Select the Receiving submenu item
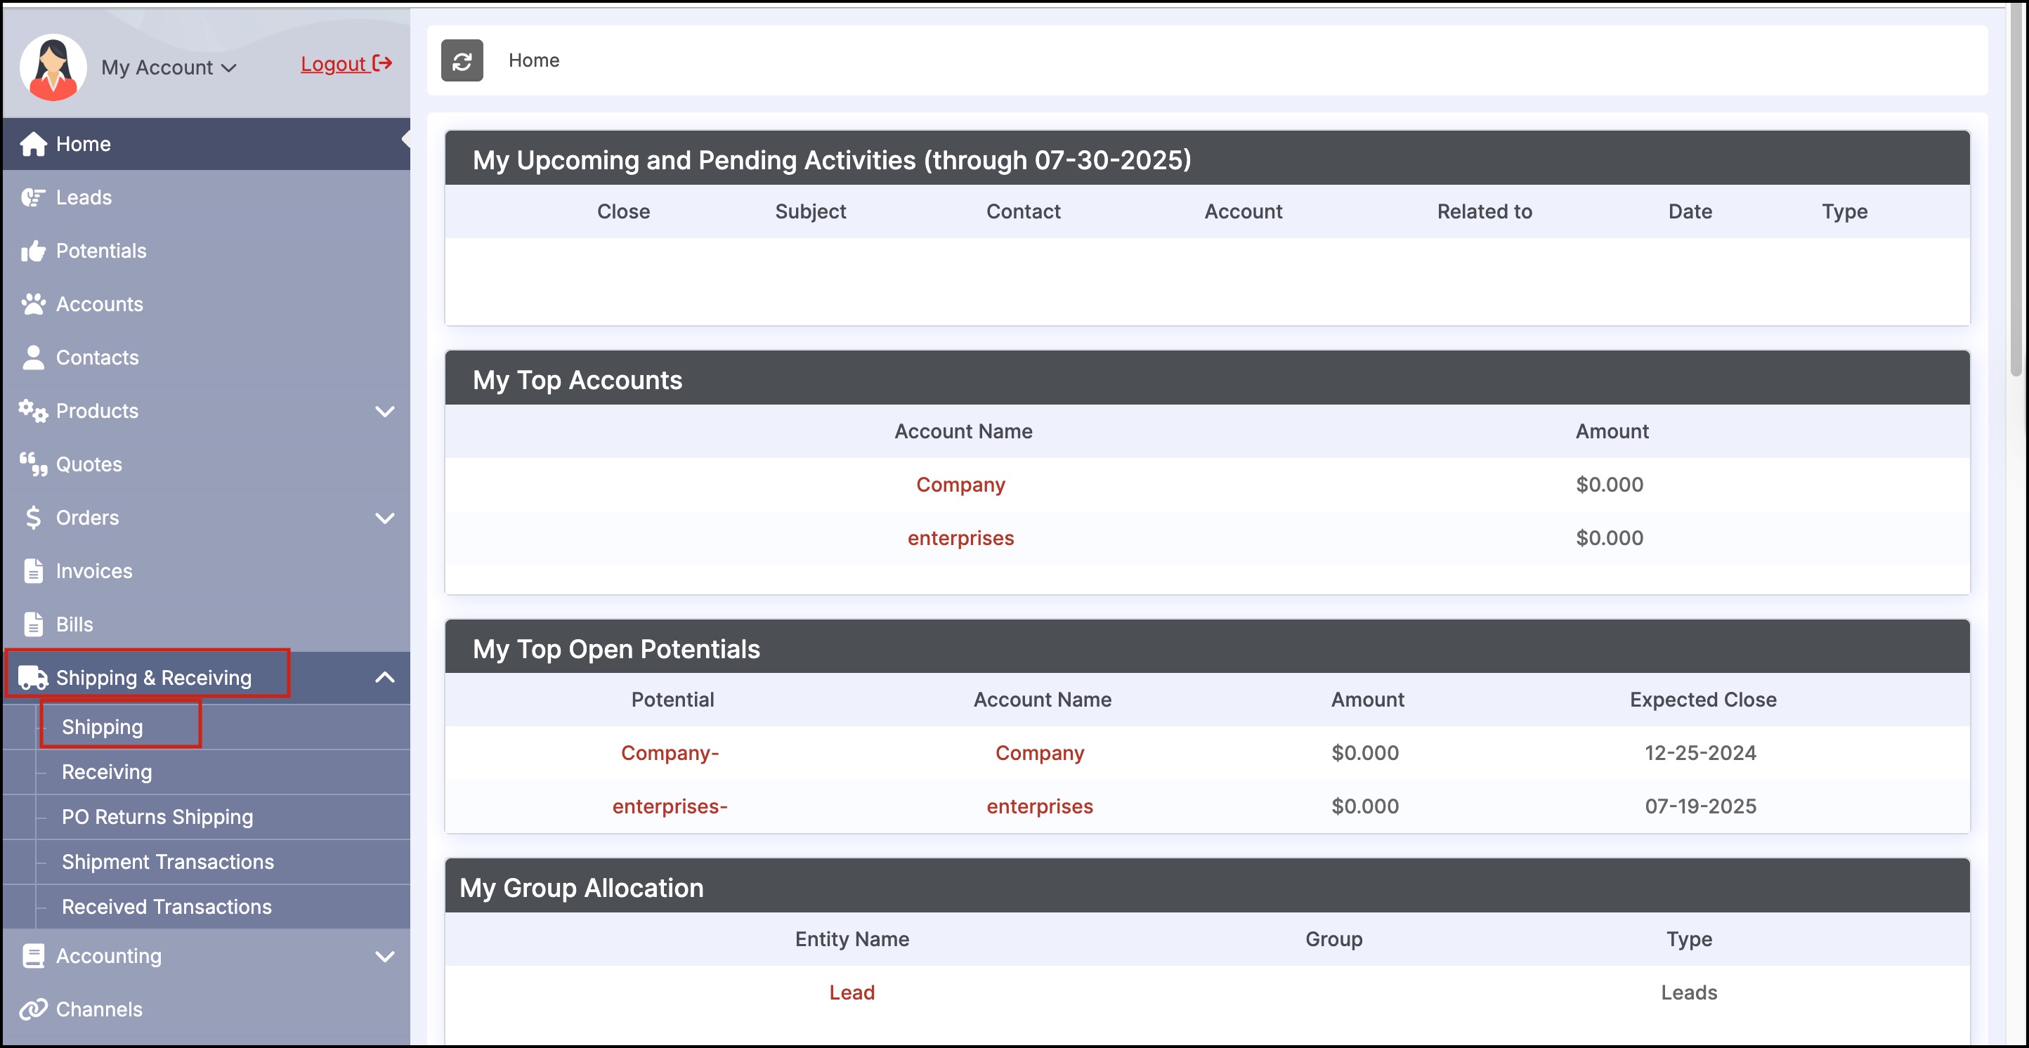The width and height of the screenshot is (2029, 1048). point(107,772)
